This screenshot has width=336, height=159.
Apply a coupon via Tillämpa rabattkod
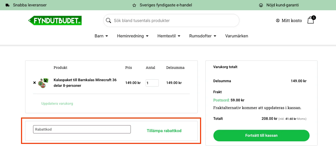click(164, 131)
